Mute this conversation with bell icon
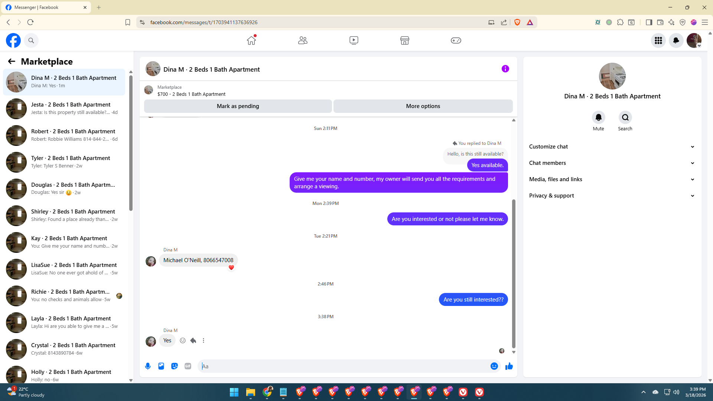713x401 pixels. click(x=598, y=118)
